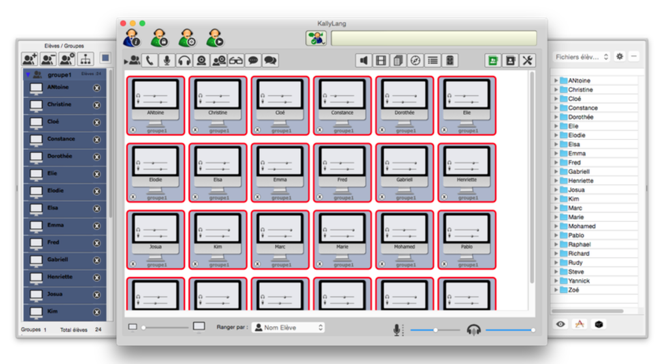Remove Christine using her X button in list
Image resolution: width=663 pixels, height=364 pixels.
tap(97, 105)
